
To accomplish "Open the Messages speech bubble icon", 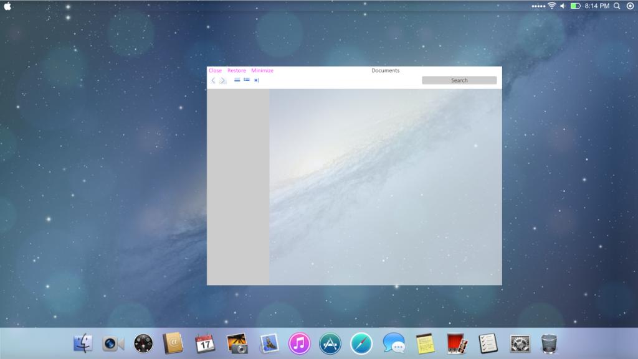I will (x=394, y=343).
